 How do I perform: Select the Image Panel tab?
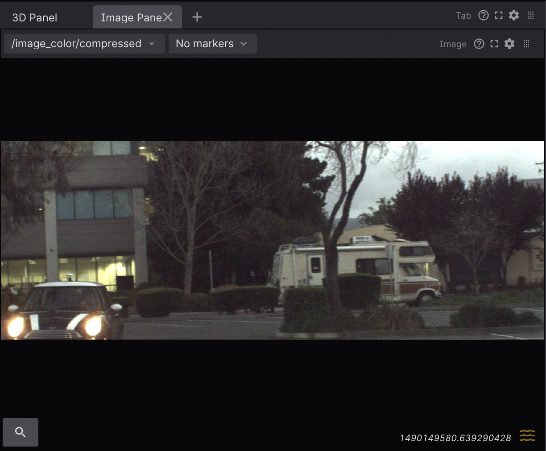click(130, 18)
